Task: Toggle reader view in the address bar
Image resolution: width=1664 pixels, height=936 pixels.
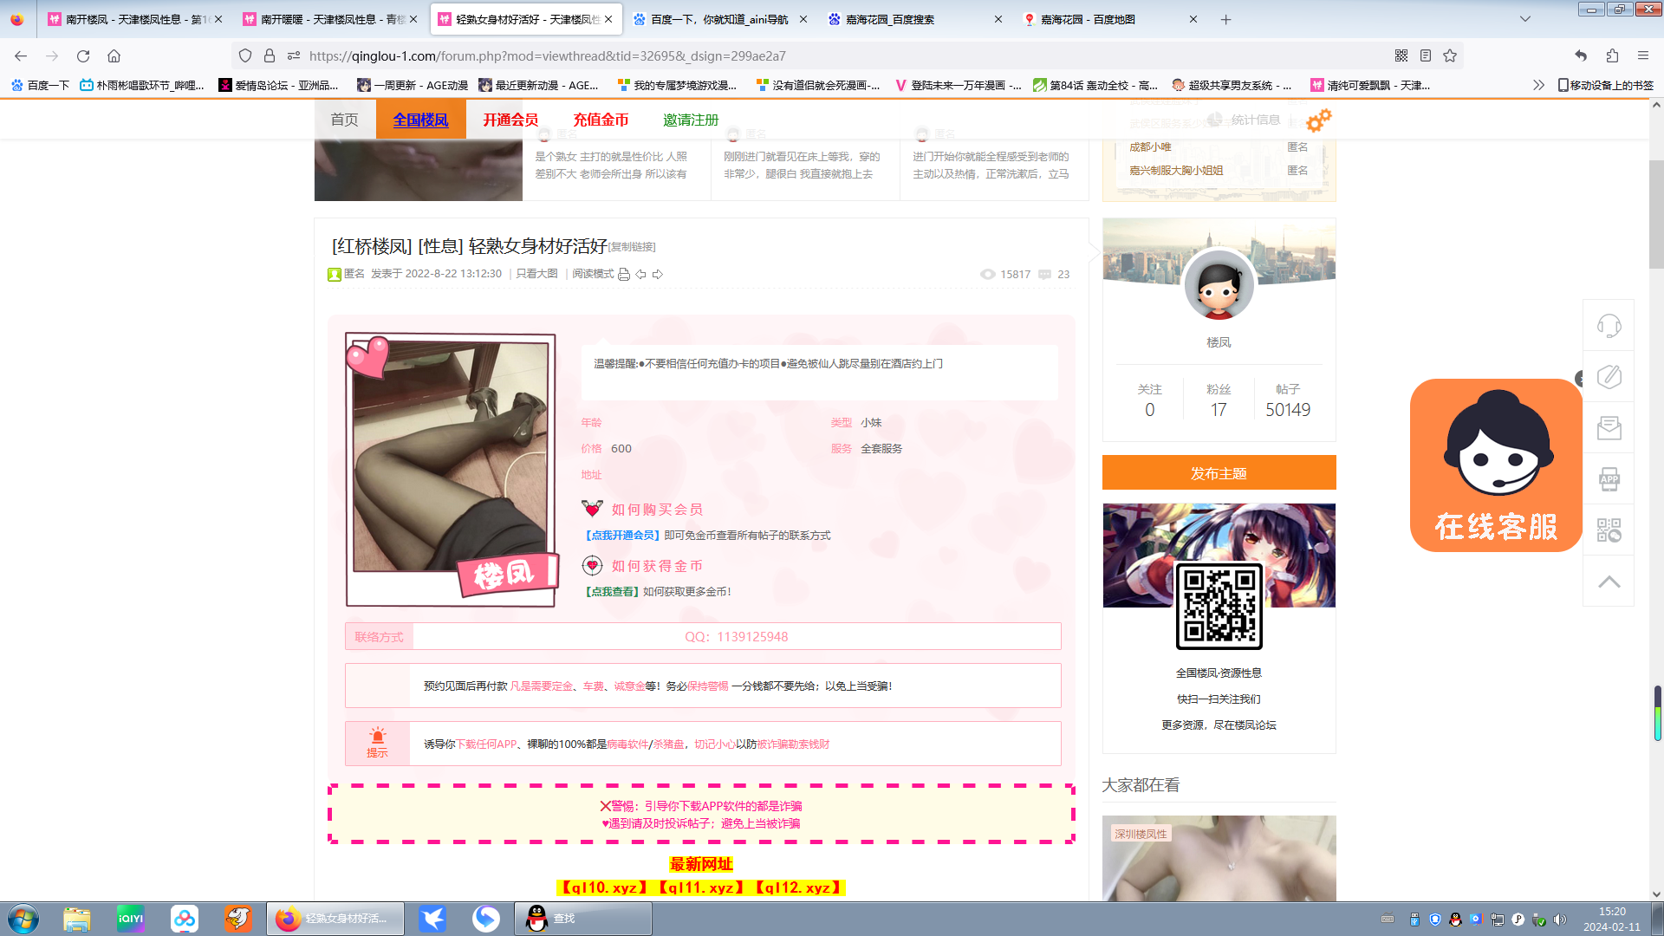Action: [x=1426, y=56]
